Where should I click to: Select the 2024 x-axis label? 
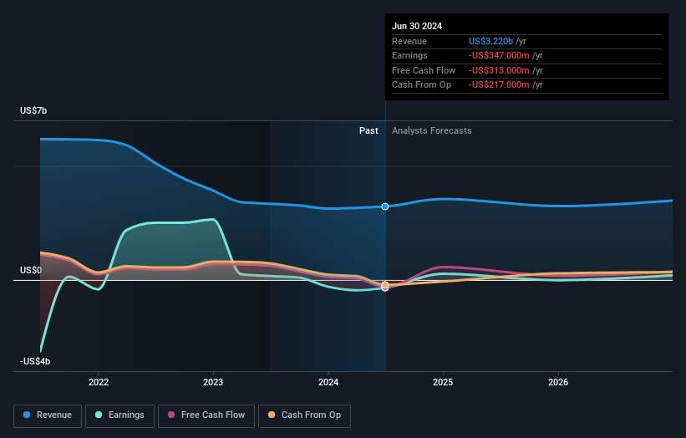(x=328, y=382)
